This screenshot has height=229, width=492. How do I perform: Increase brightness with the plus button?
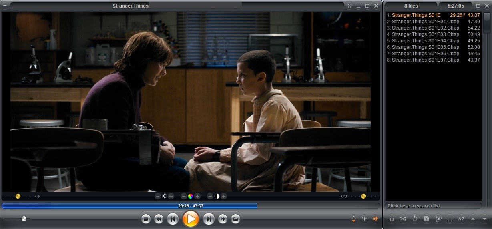[171, 196]
